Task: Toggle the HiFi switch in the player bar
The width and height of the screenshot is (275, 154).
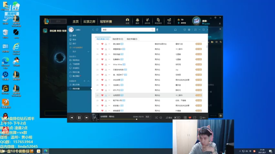Action: 177,118
